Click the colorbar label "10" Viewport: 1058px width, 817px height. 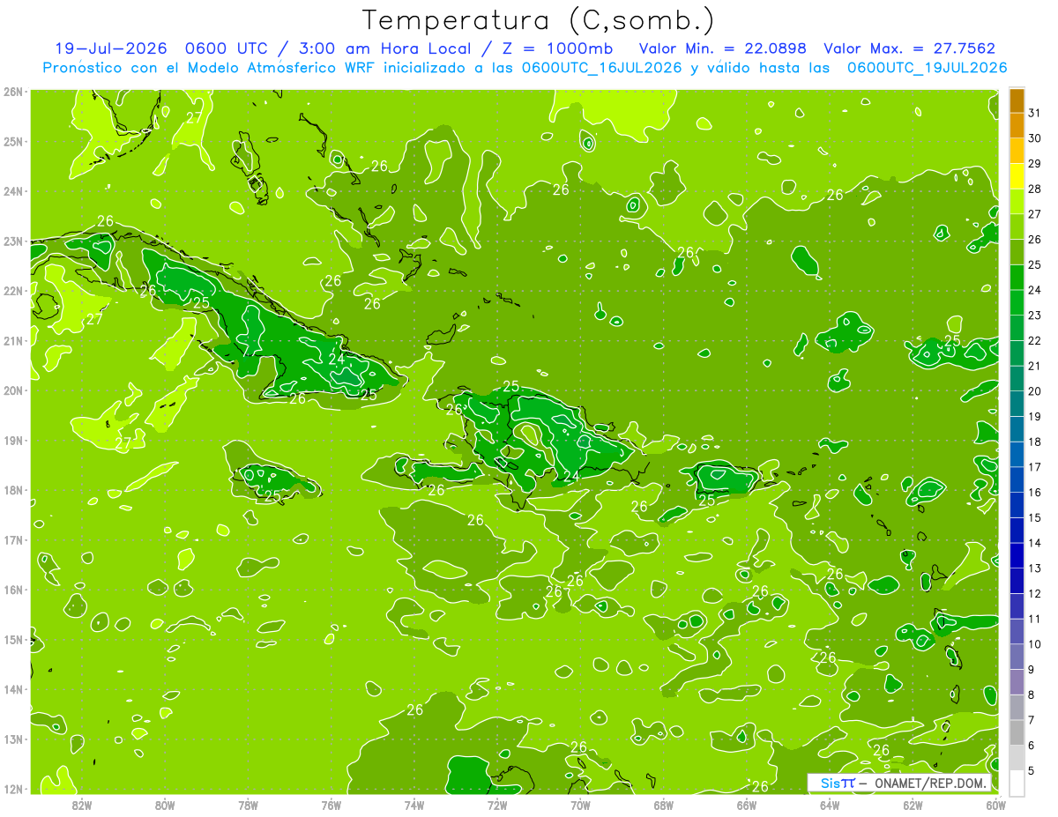[1035, 644]
